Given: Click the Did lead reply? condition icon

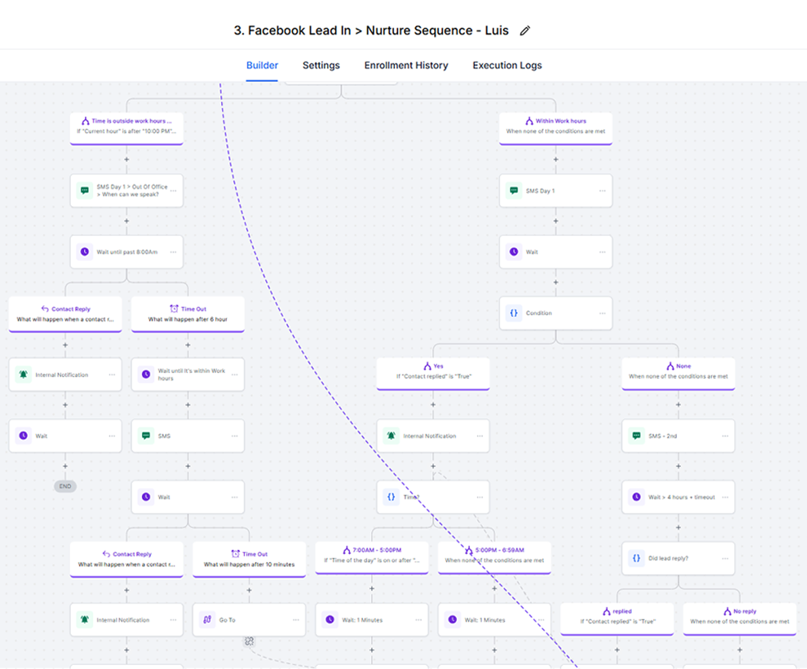Looking at the screenshot, I should coord(636,558).
